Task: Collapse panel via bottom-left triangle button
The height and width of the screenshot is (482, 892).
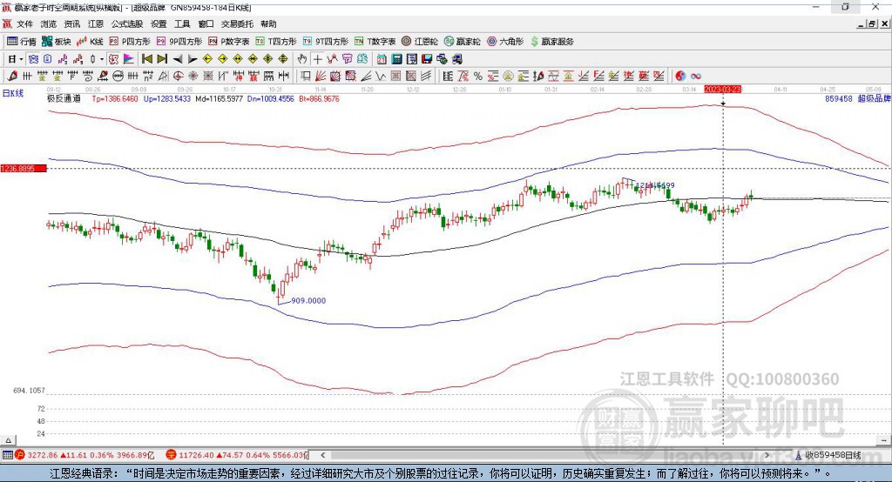Action: [8, 440]
